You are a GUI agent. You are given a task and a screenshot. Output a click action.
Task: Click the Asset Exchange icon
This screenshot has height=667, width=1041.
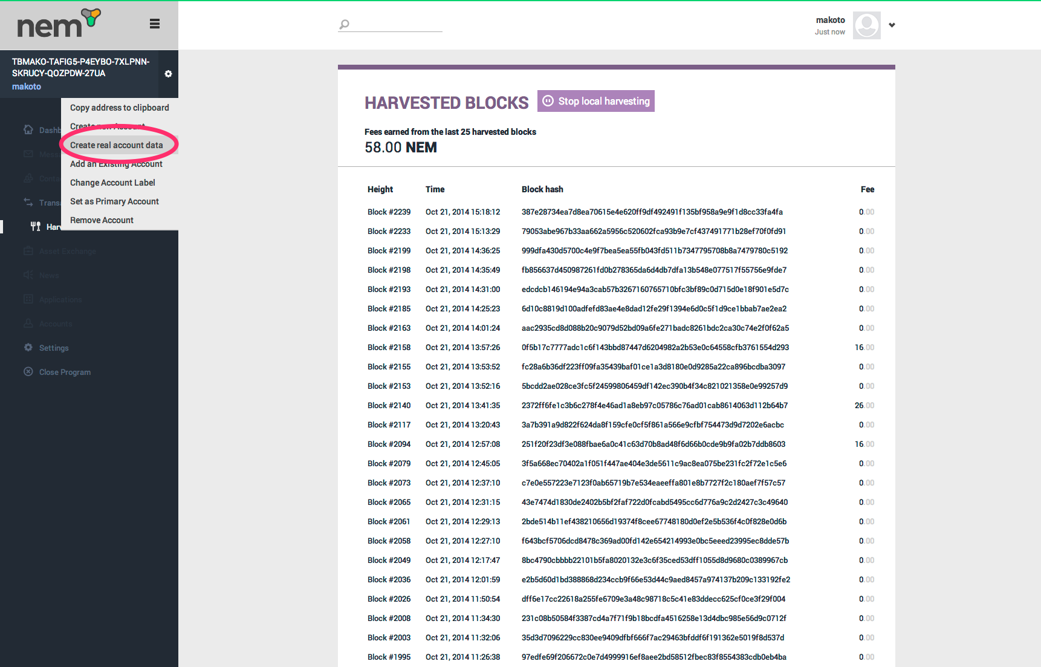pyautogui.click(x=28, y=250)
